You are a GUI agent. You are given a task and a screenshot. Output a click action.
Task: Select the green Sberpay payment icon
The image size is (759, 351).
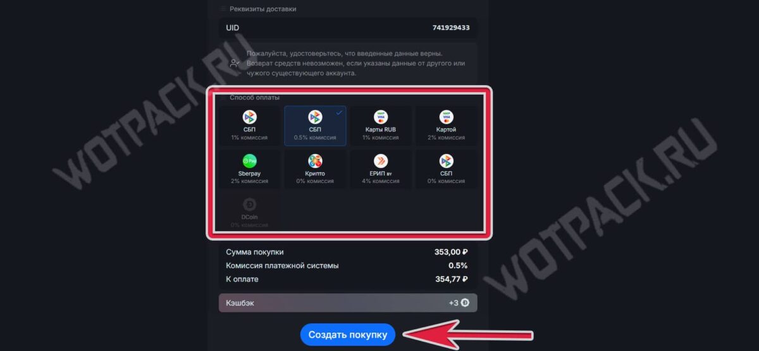click(x=249, y=160)
